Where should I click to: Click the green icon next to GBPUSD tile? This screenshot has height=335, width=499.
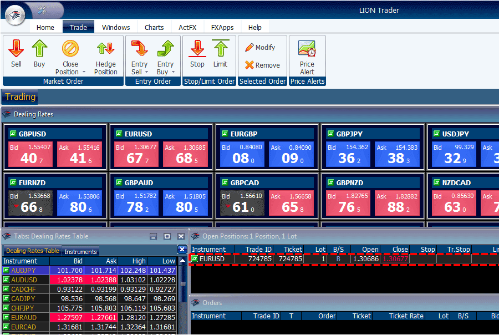point(13,134)
